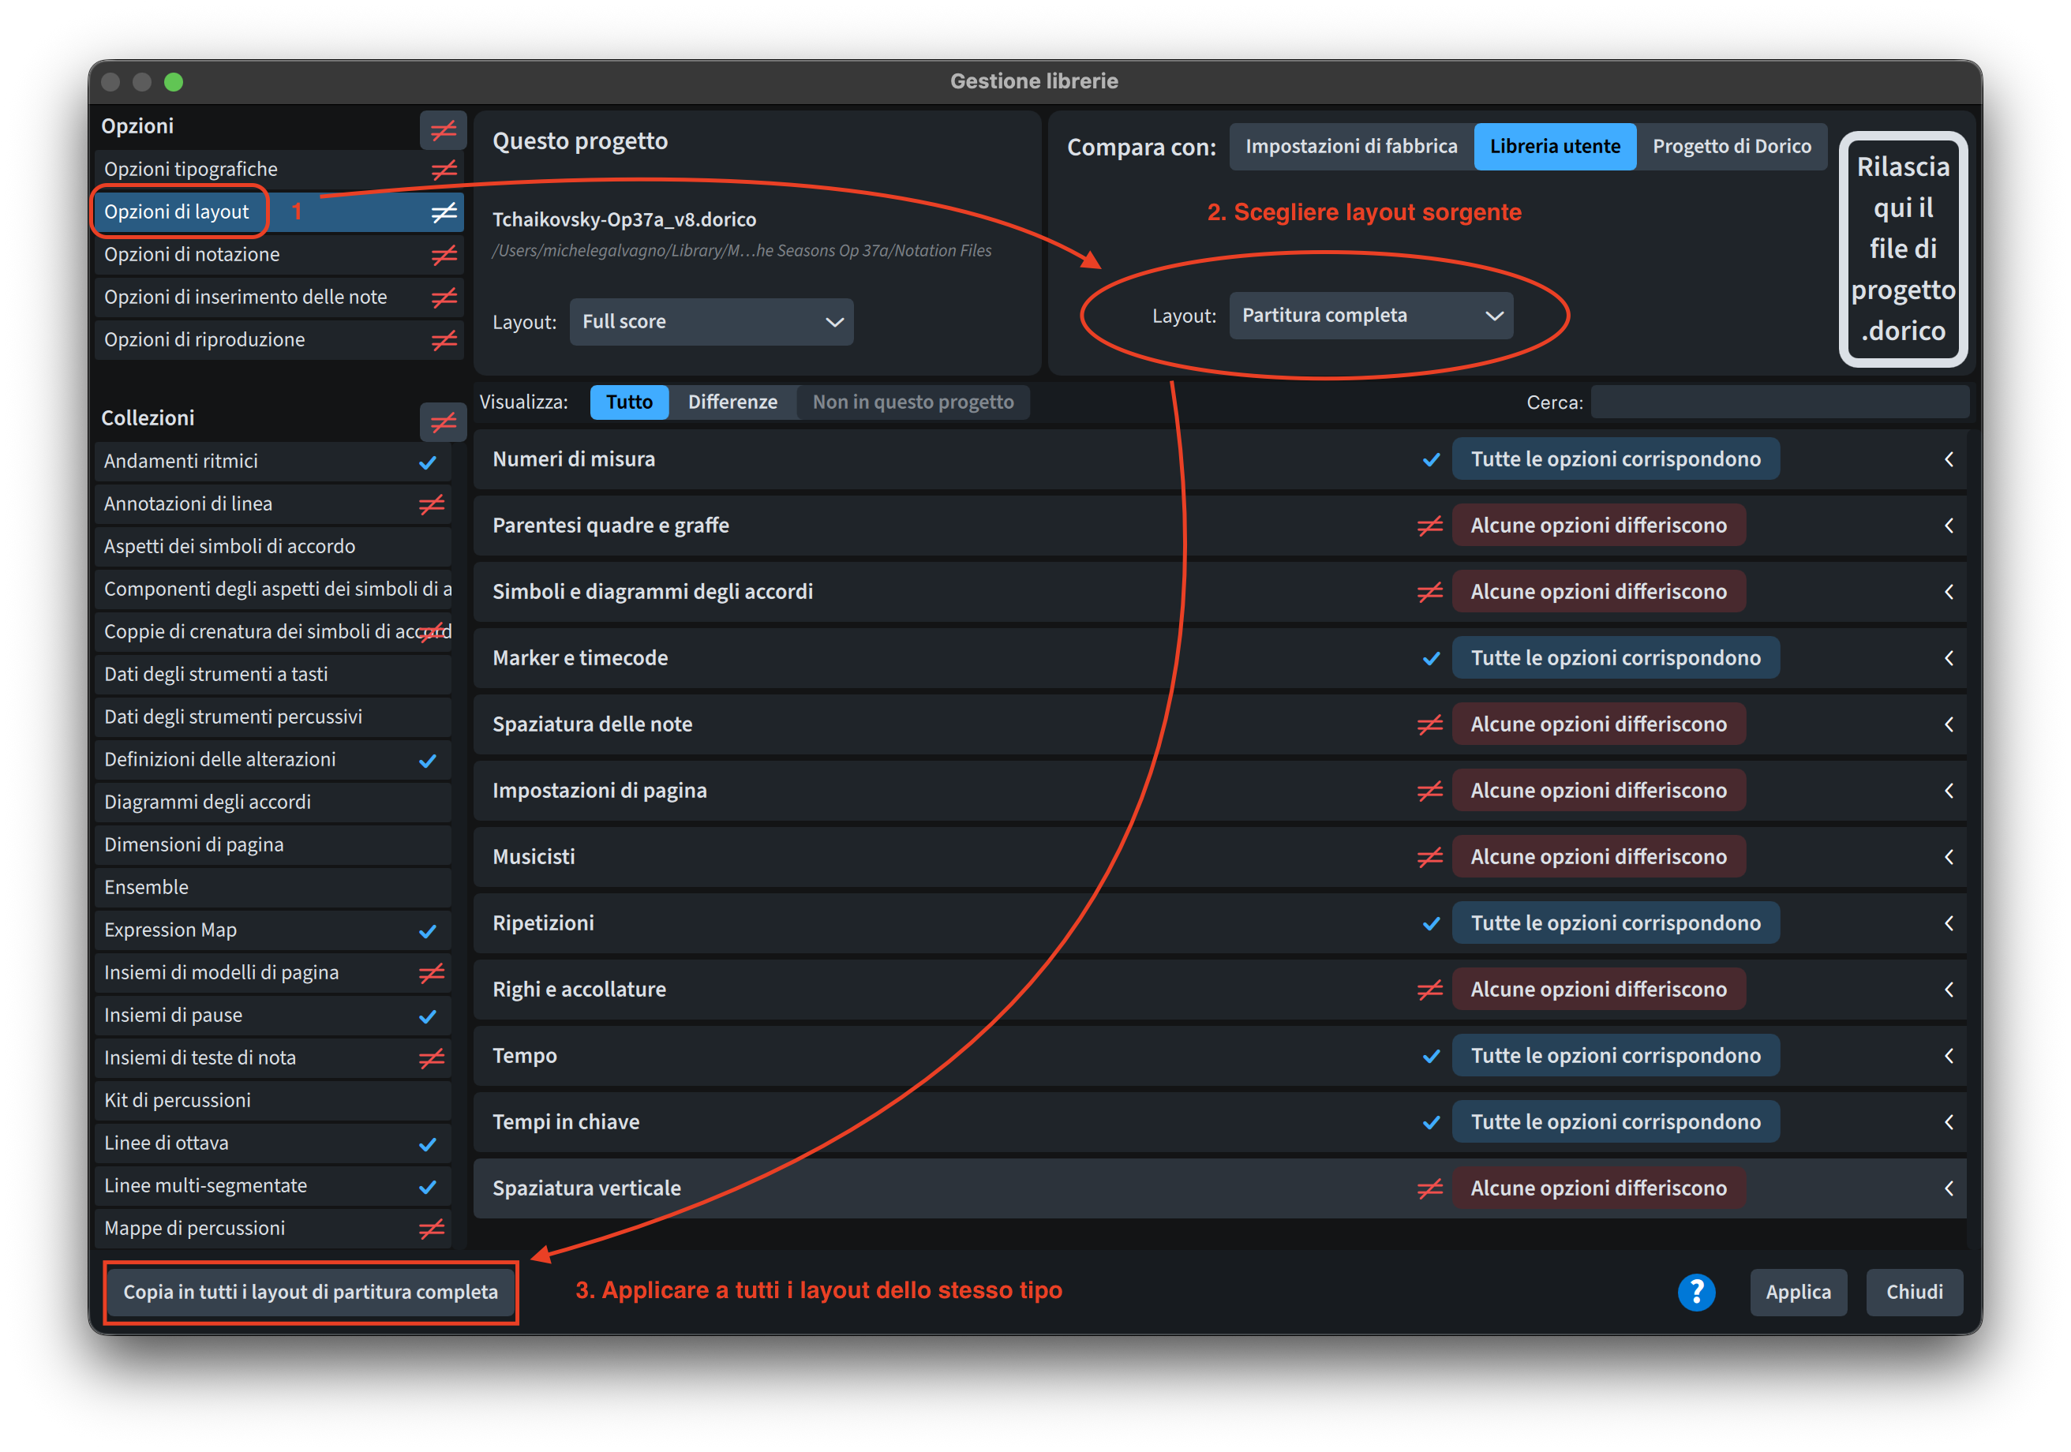Select Opzioni di notazione in sidebar
The width and height of the screenshot is (2071, 1452).
click(192, 254)
